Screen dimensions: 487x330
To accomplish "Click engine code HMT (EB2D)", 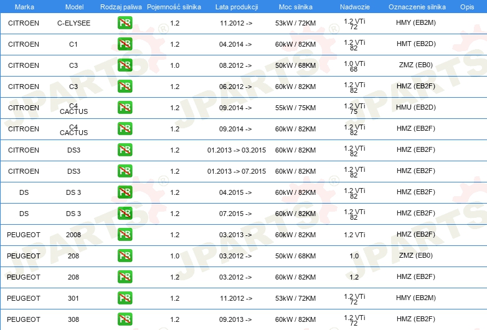I will click(416, 44).
